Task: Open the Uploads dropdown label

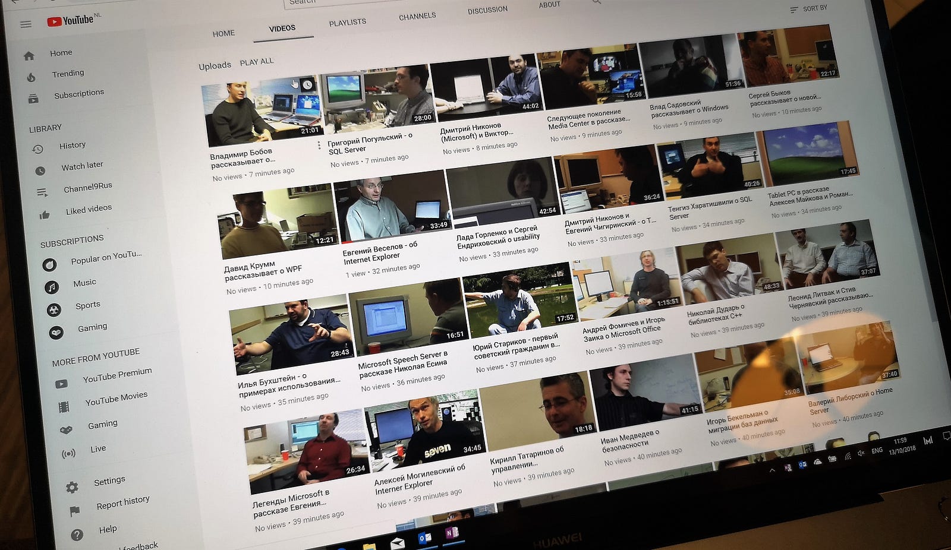Action: coord(215,66)
